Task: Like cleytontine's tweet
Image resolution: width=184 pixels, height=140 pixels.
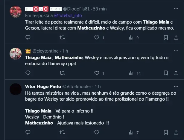Action: [97, 73]
